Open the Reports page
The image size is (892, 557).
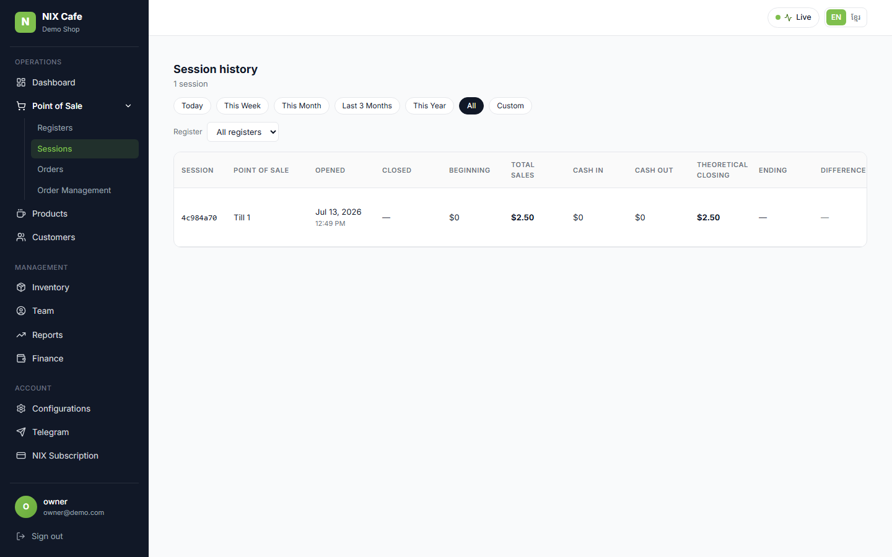point(74,335)
